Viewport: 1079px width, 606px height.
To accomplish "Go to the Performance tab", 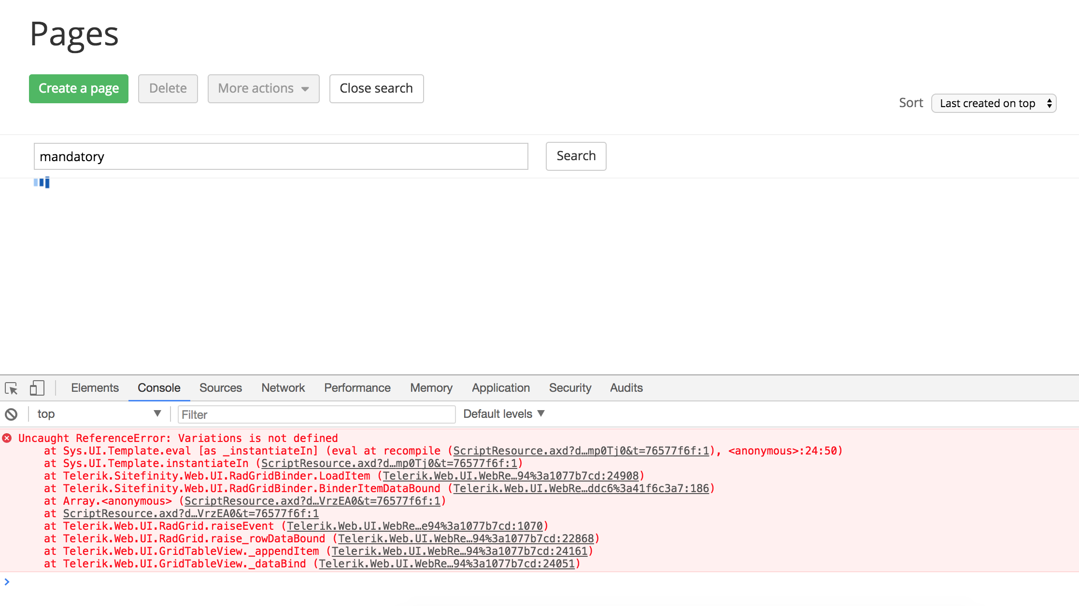I will pos(357,388).
